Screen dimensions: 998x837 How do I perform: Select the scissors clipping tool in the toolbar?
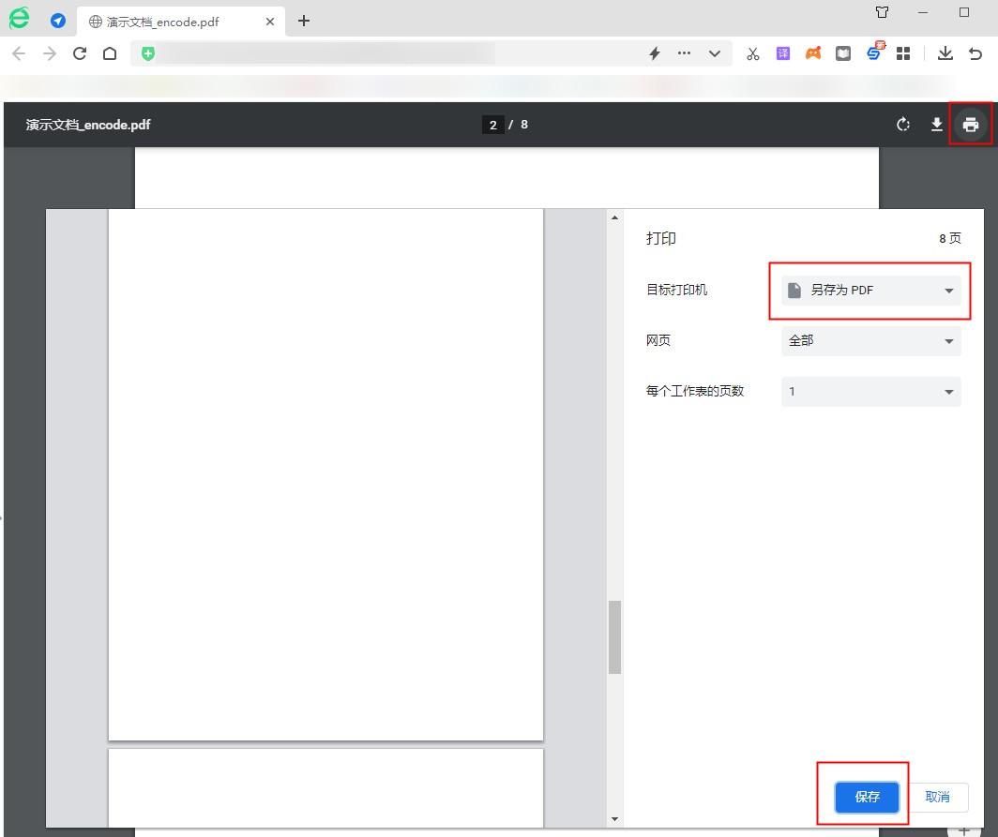pos(752,53)
